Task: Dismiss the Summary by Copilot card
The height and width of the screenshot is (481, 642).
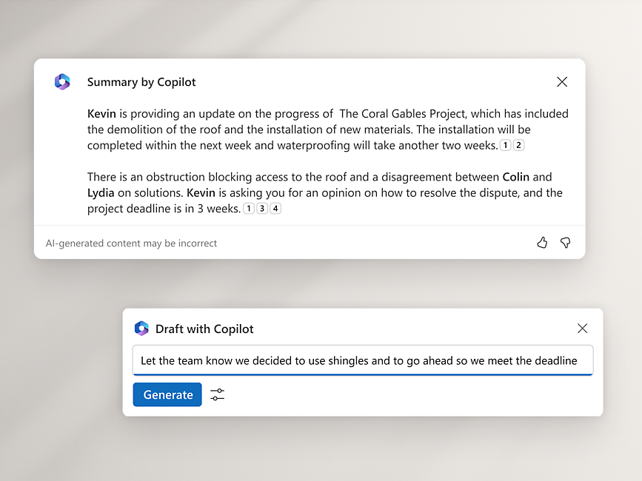Action: 562,82
